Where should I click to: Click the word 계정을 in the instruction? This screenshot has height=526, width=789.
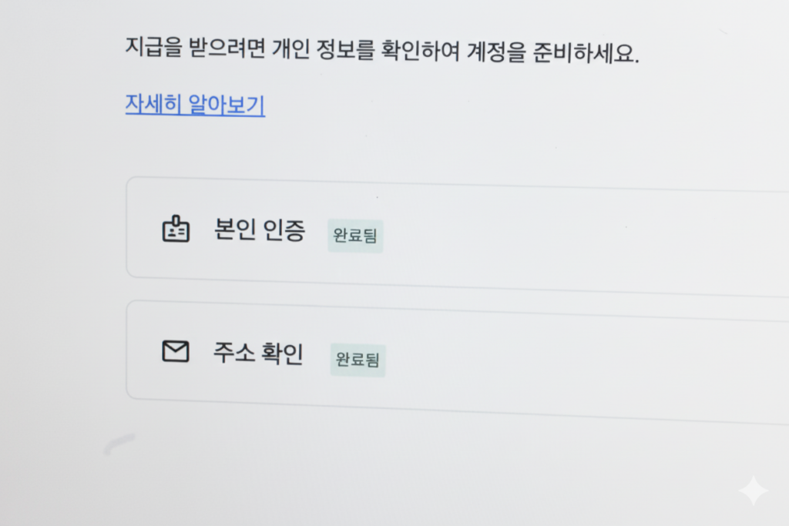click(x=495, y=54)
